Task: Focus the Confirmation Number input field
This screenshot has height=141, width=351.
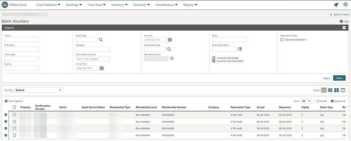Action: [x=93, y=59]
